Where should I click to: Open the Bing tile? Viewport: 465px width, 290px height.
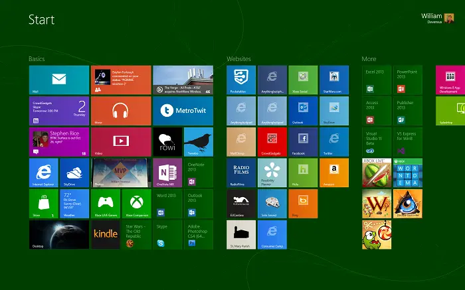[303, 204]
